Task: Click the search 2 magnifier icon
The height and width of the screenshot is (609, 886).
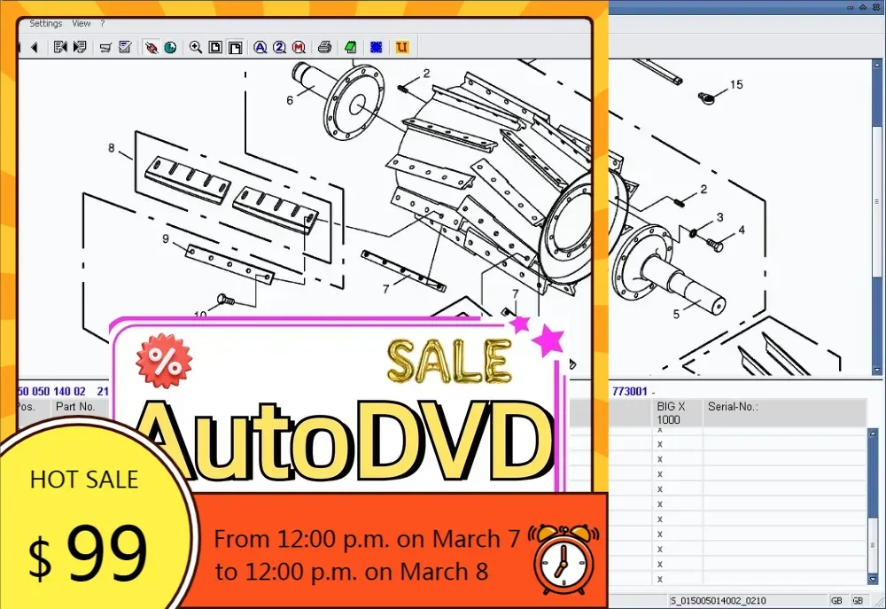Action: pos(279,48)
